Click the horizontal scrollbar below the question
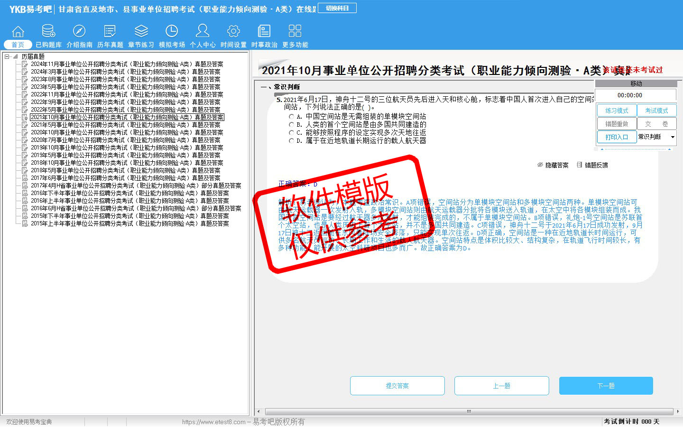683x427 pixels. coord(469,411)
